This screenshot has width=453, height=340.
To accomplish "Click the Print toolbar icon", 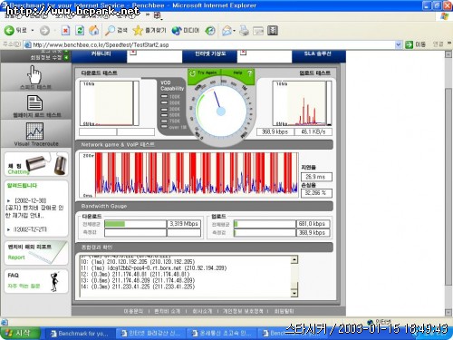I will tap(244, 31).
